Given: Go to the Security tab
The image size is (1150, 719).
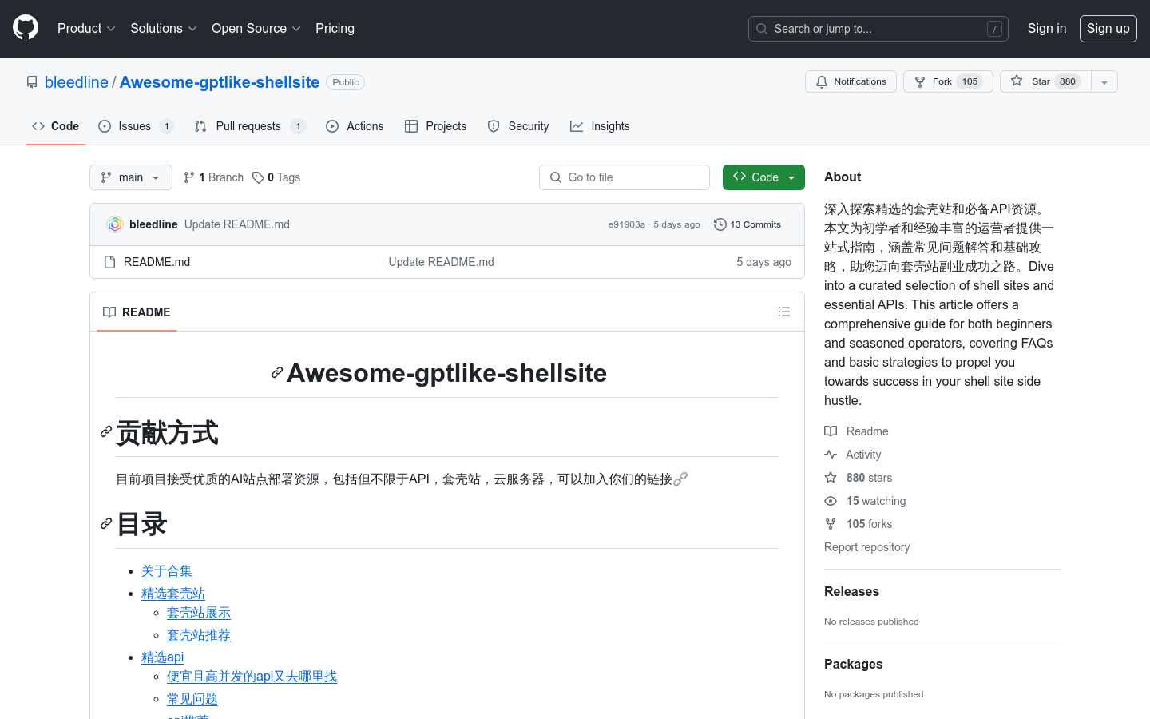Looking at the screenshot, I should coord(518,126).
